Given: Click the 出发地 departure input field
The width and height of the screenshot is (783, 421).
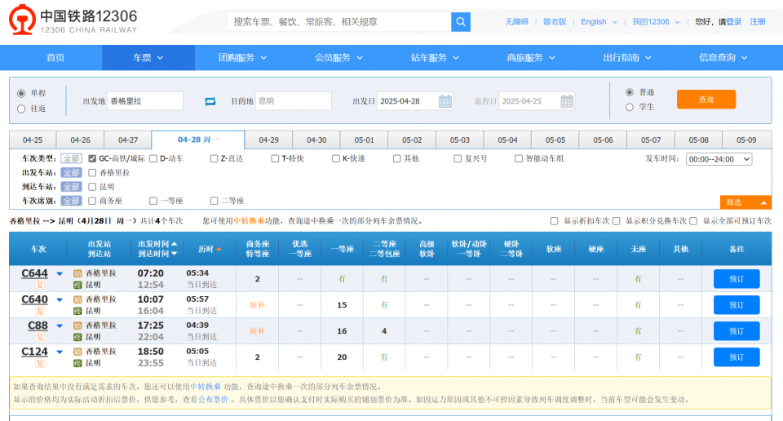Looking at the screenshot, I should coord(145,101).
